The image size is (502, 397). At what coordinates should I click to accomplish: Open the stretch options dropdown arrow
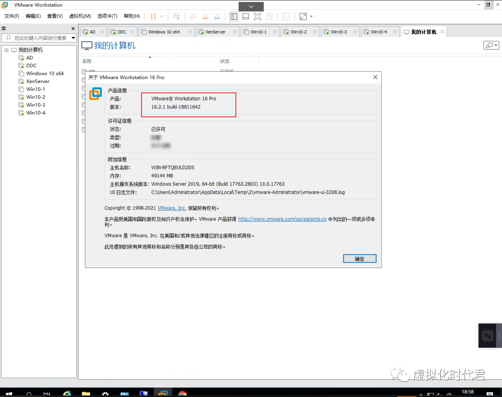[311, 16]
